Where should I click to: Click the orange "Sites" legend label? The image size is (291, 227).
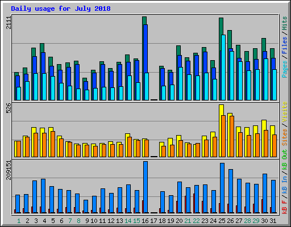click(285, 137)
